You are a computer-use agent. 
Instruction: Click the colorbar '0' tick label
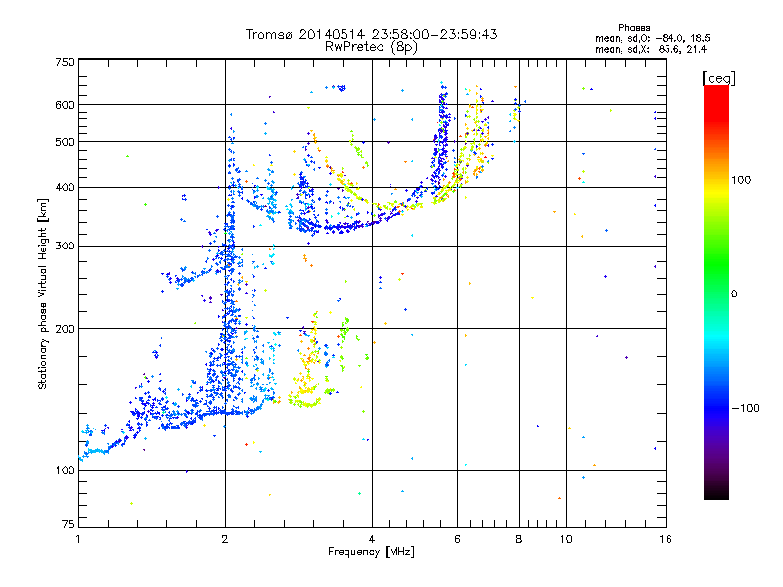734,294
